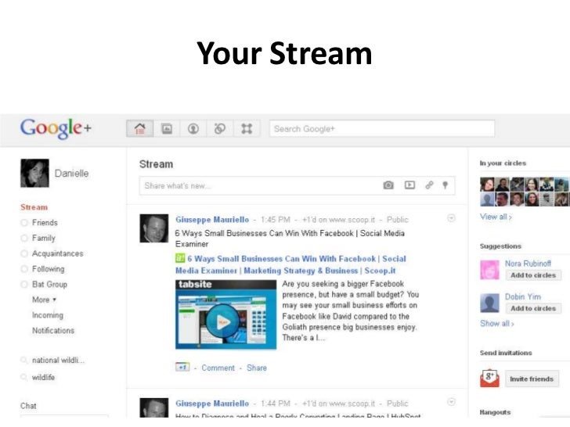Select the Friends circle radio
Image resolution: width=570 pixels, height=427 pixels.
(x=24, y=223)
